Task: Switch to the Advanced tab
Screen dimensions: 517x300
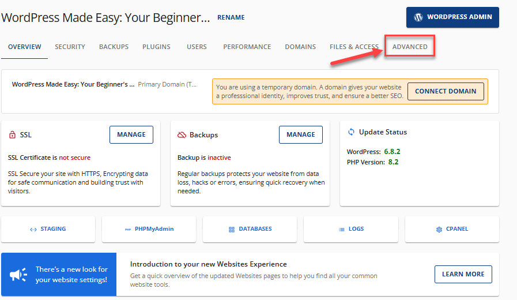Action: click(410, 47)
